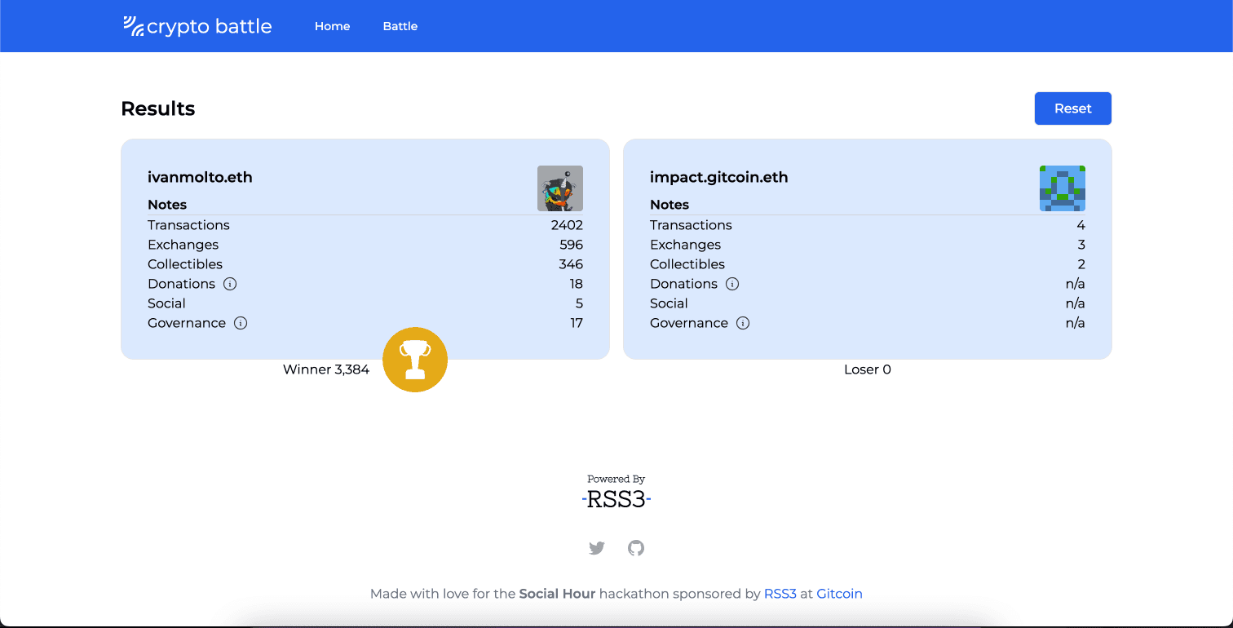This screenshot has width=1233, height=628.
Task: Click the Governance value 17
Action: tap(577, 323)
